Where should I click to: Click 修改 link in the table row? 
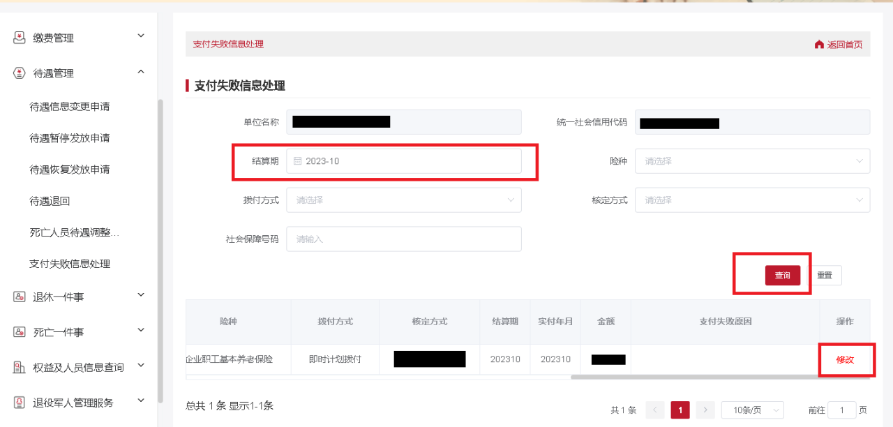pyautogui.click(x=845, y=359)
